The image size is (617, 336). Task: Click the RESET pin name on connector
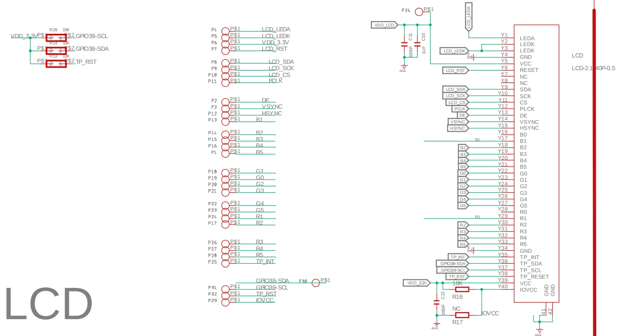point(529,70)
